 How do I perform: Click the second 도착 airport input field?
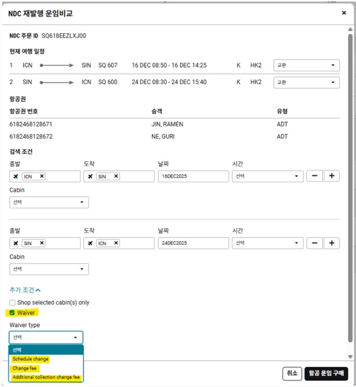click(119, 243)
